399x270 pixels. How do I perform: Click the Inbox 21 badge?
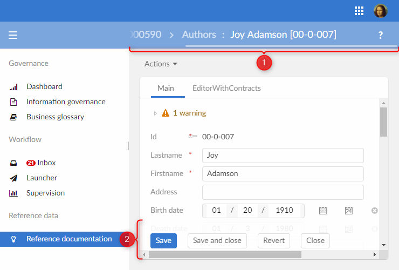click(31, 163)
